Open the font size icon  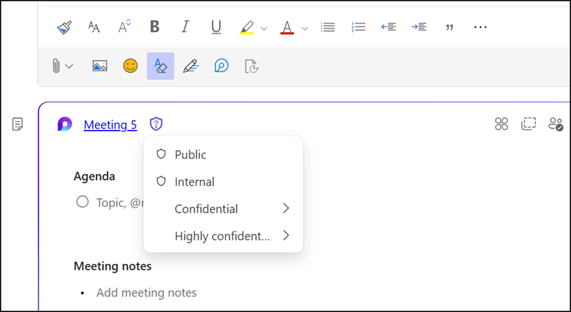tap(94, 27)
